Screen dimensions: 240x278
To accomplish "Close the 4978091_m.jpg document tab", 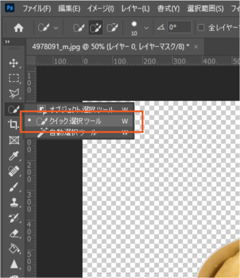I will pyautogui.click(x=196, y=47).
